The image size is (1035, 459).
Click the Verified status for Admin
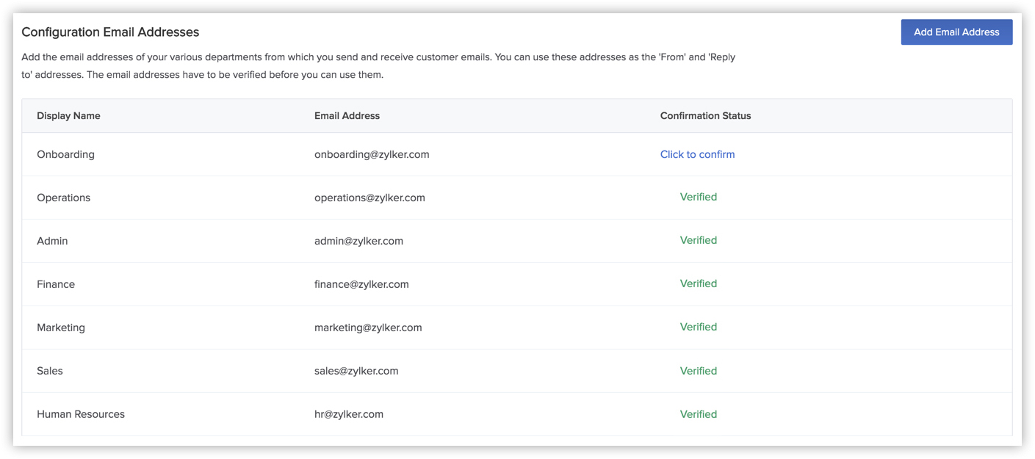click(x=698, y=240)
